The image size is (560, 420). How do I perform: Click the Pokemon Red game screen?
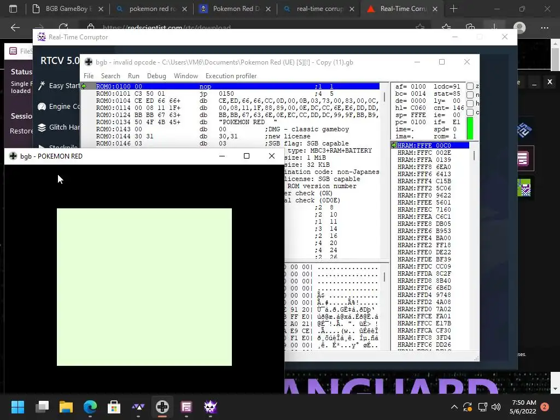pos(144,287)
